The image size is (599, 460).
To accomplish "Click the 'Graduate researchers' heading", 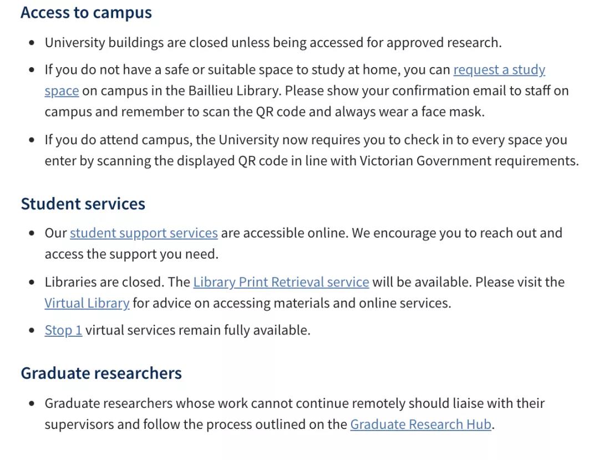I will [101, 373].
